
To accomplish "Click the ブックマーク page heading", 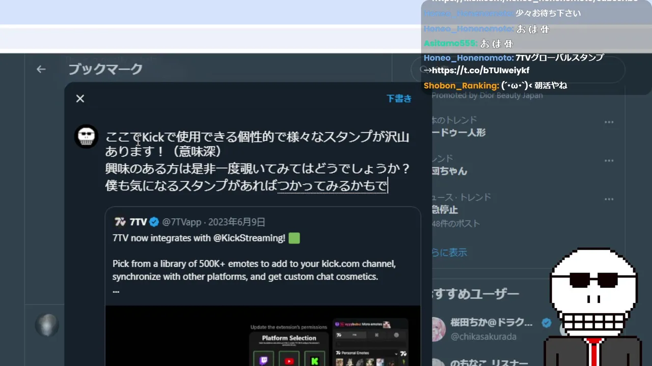I will pyautogui.click(x=105, y=69).
